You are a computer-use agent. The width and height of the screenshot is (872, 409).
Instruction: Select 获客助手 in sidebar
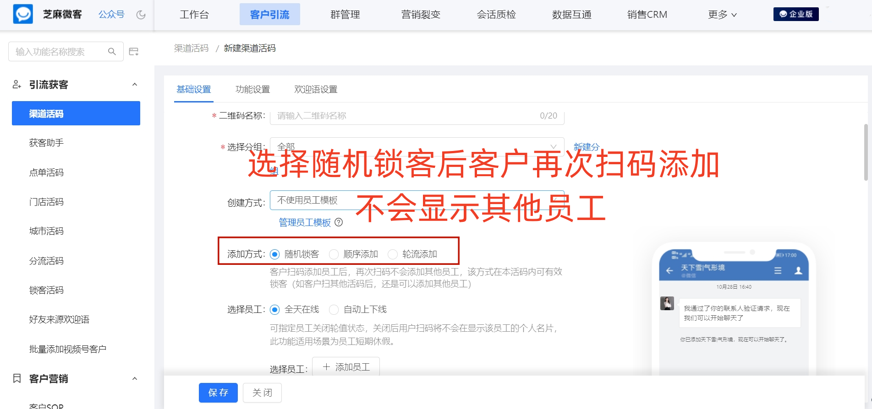tap(46, 143)
